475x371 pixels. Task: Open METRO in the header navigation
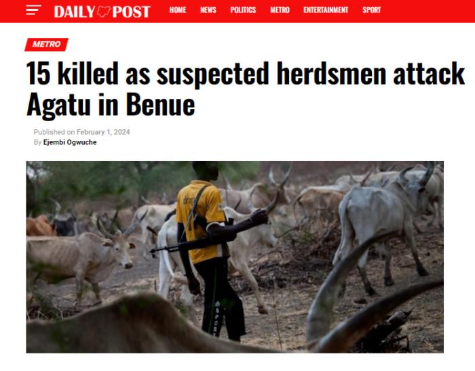pos(280,10)
